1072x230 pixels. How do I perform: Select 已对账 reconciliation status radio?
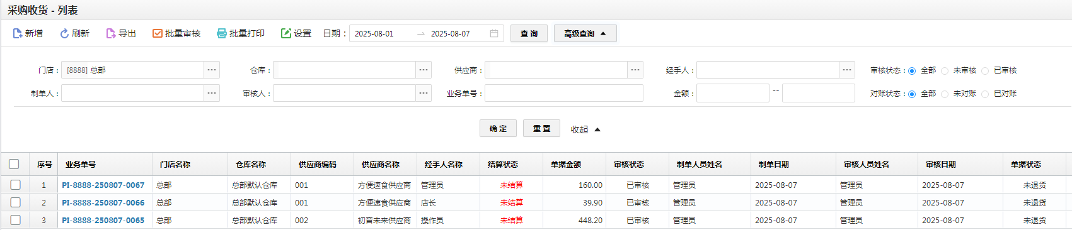pyautogui.click(x=985, y=94)
